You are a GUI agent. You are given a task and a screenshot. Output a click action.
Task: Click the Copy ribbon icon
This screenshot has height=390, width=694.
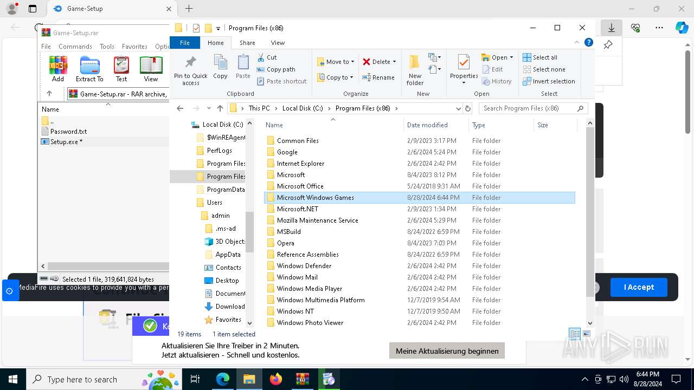tap(220, 67)
